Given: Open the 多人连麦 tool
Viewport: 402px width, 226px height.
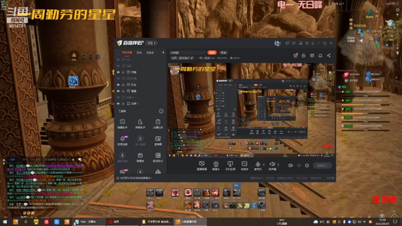Looking at the screenshot, I should tap(140, 141).
